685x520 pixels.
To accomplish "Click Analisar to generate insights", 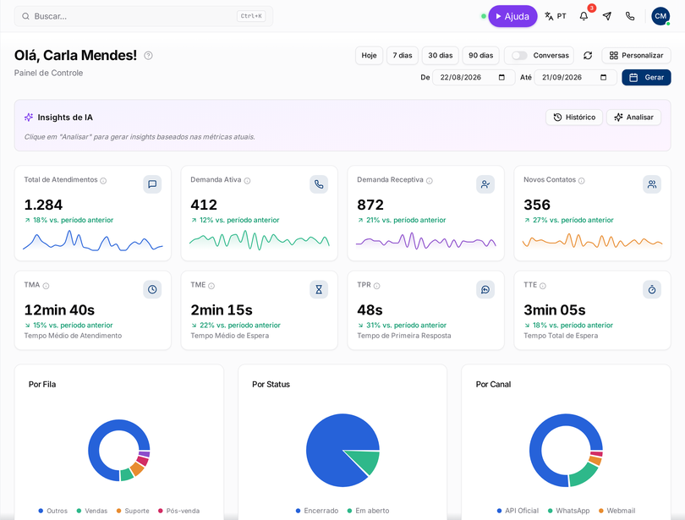I will coord(633,117).
